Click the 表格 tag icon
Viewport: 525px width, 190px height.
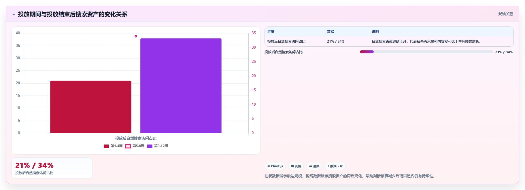point(292,166)
